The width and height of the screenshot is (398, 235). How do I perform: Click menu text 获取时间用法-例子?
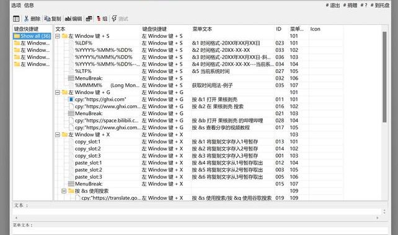[212, 85]
